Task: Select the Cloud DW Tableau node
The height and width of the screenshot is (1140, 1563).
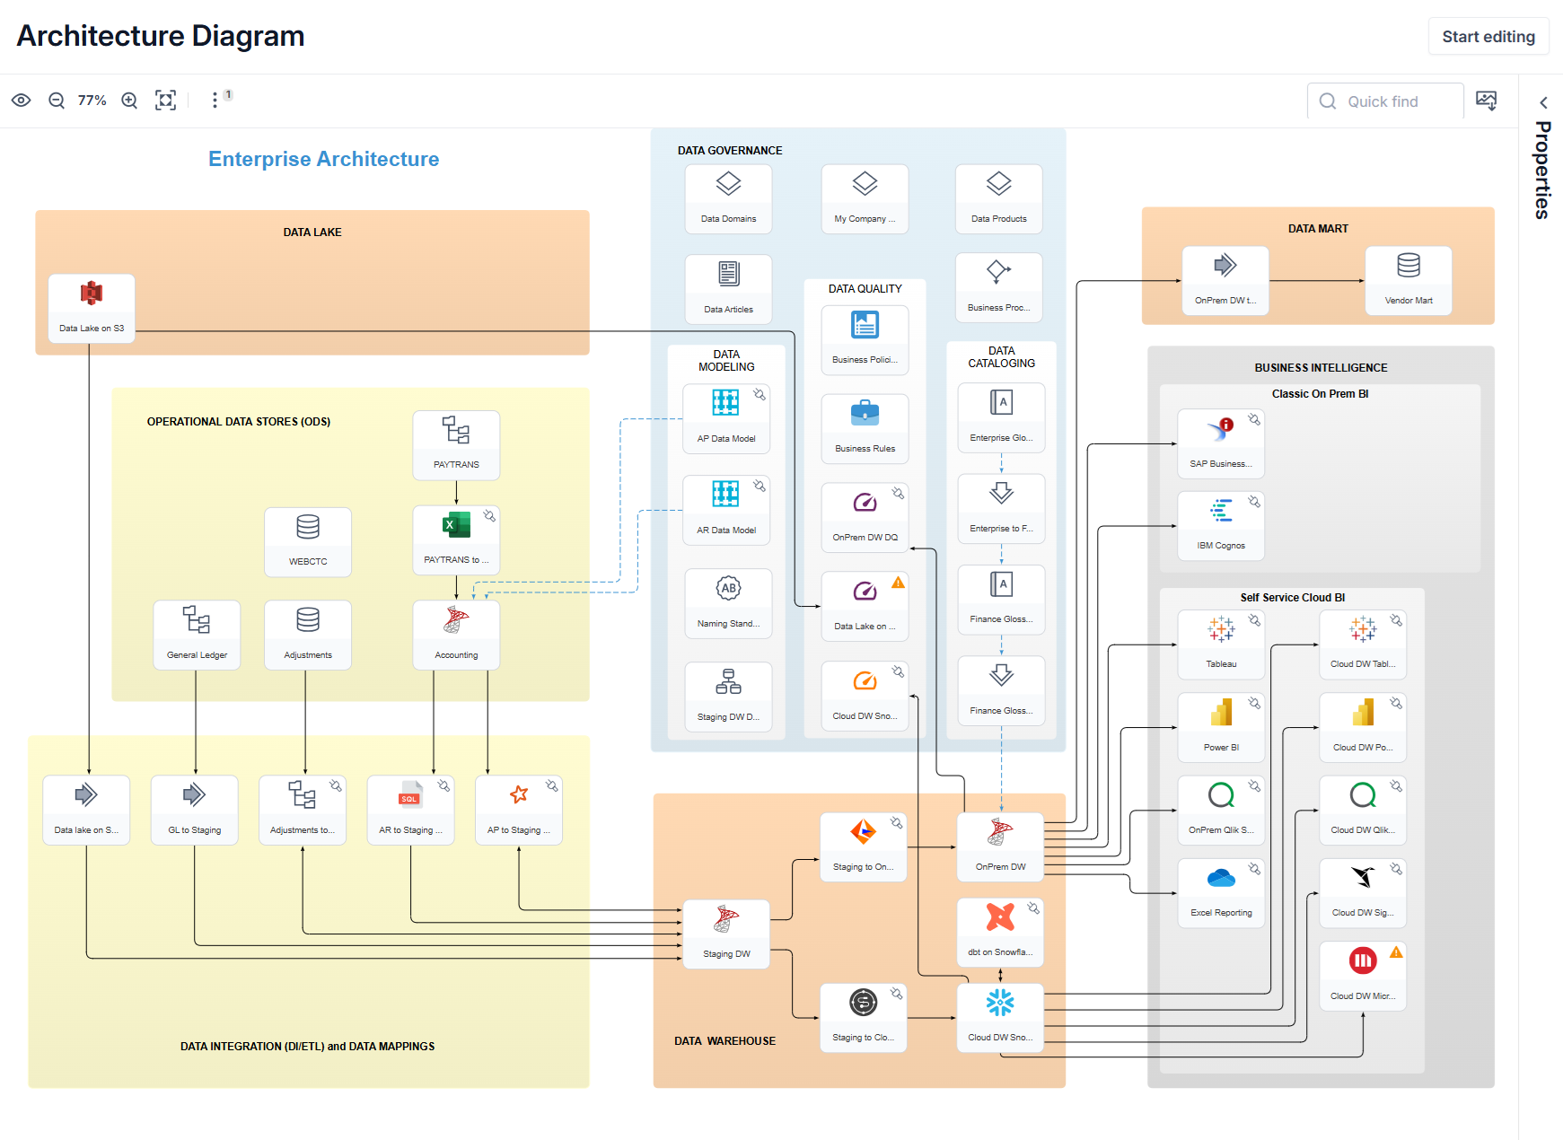Action: [x=1363, y=644]
